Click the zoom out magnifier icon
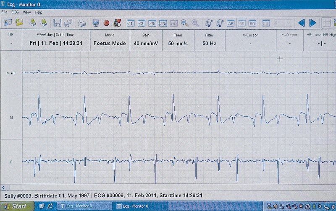 195,23
